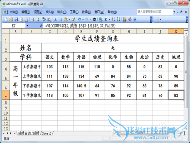Image resolution: width=190 pixels, height=143 pixels.
Task: Click in the Name Box showing K7
Action: (14, 26)
